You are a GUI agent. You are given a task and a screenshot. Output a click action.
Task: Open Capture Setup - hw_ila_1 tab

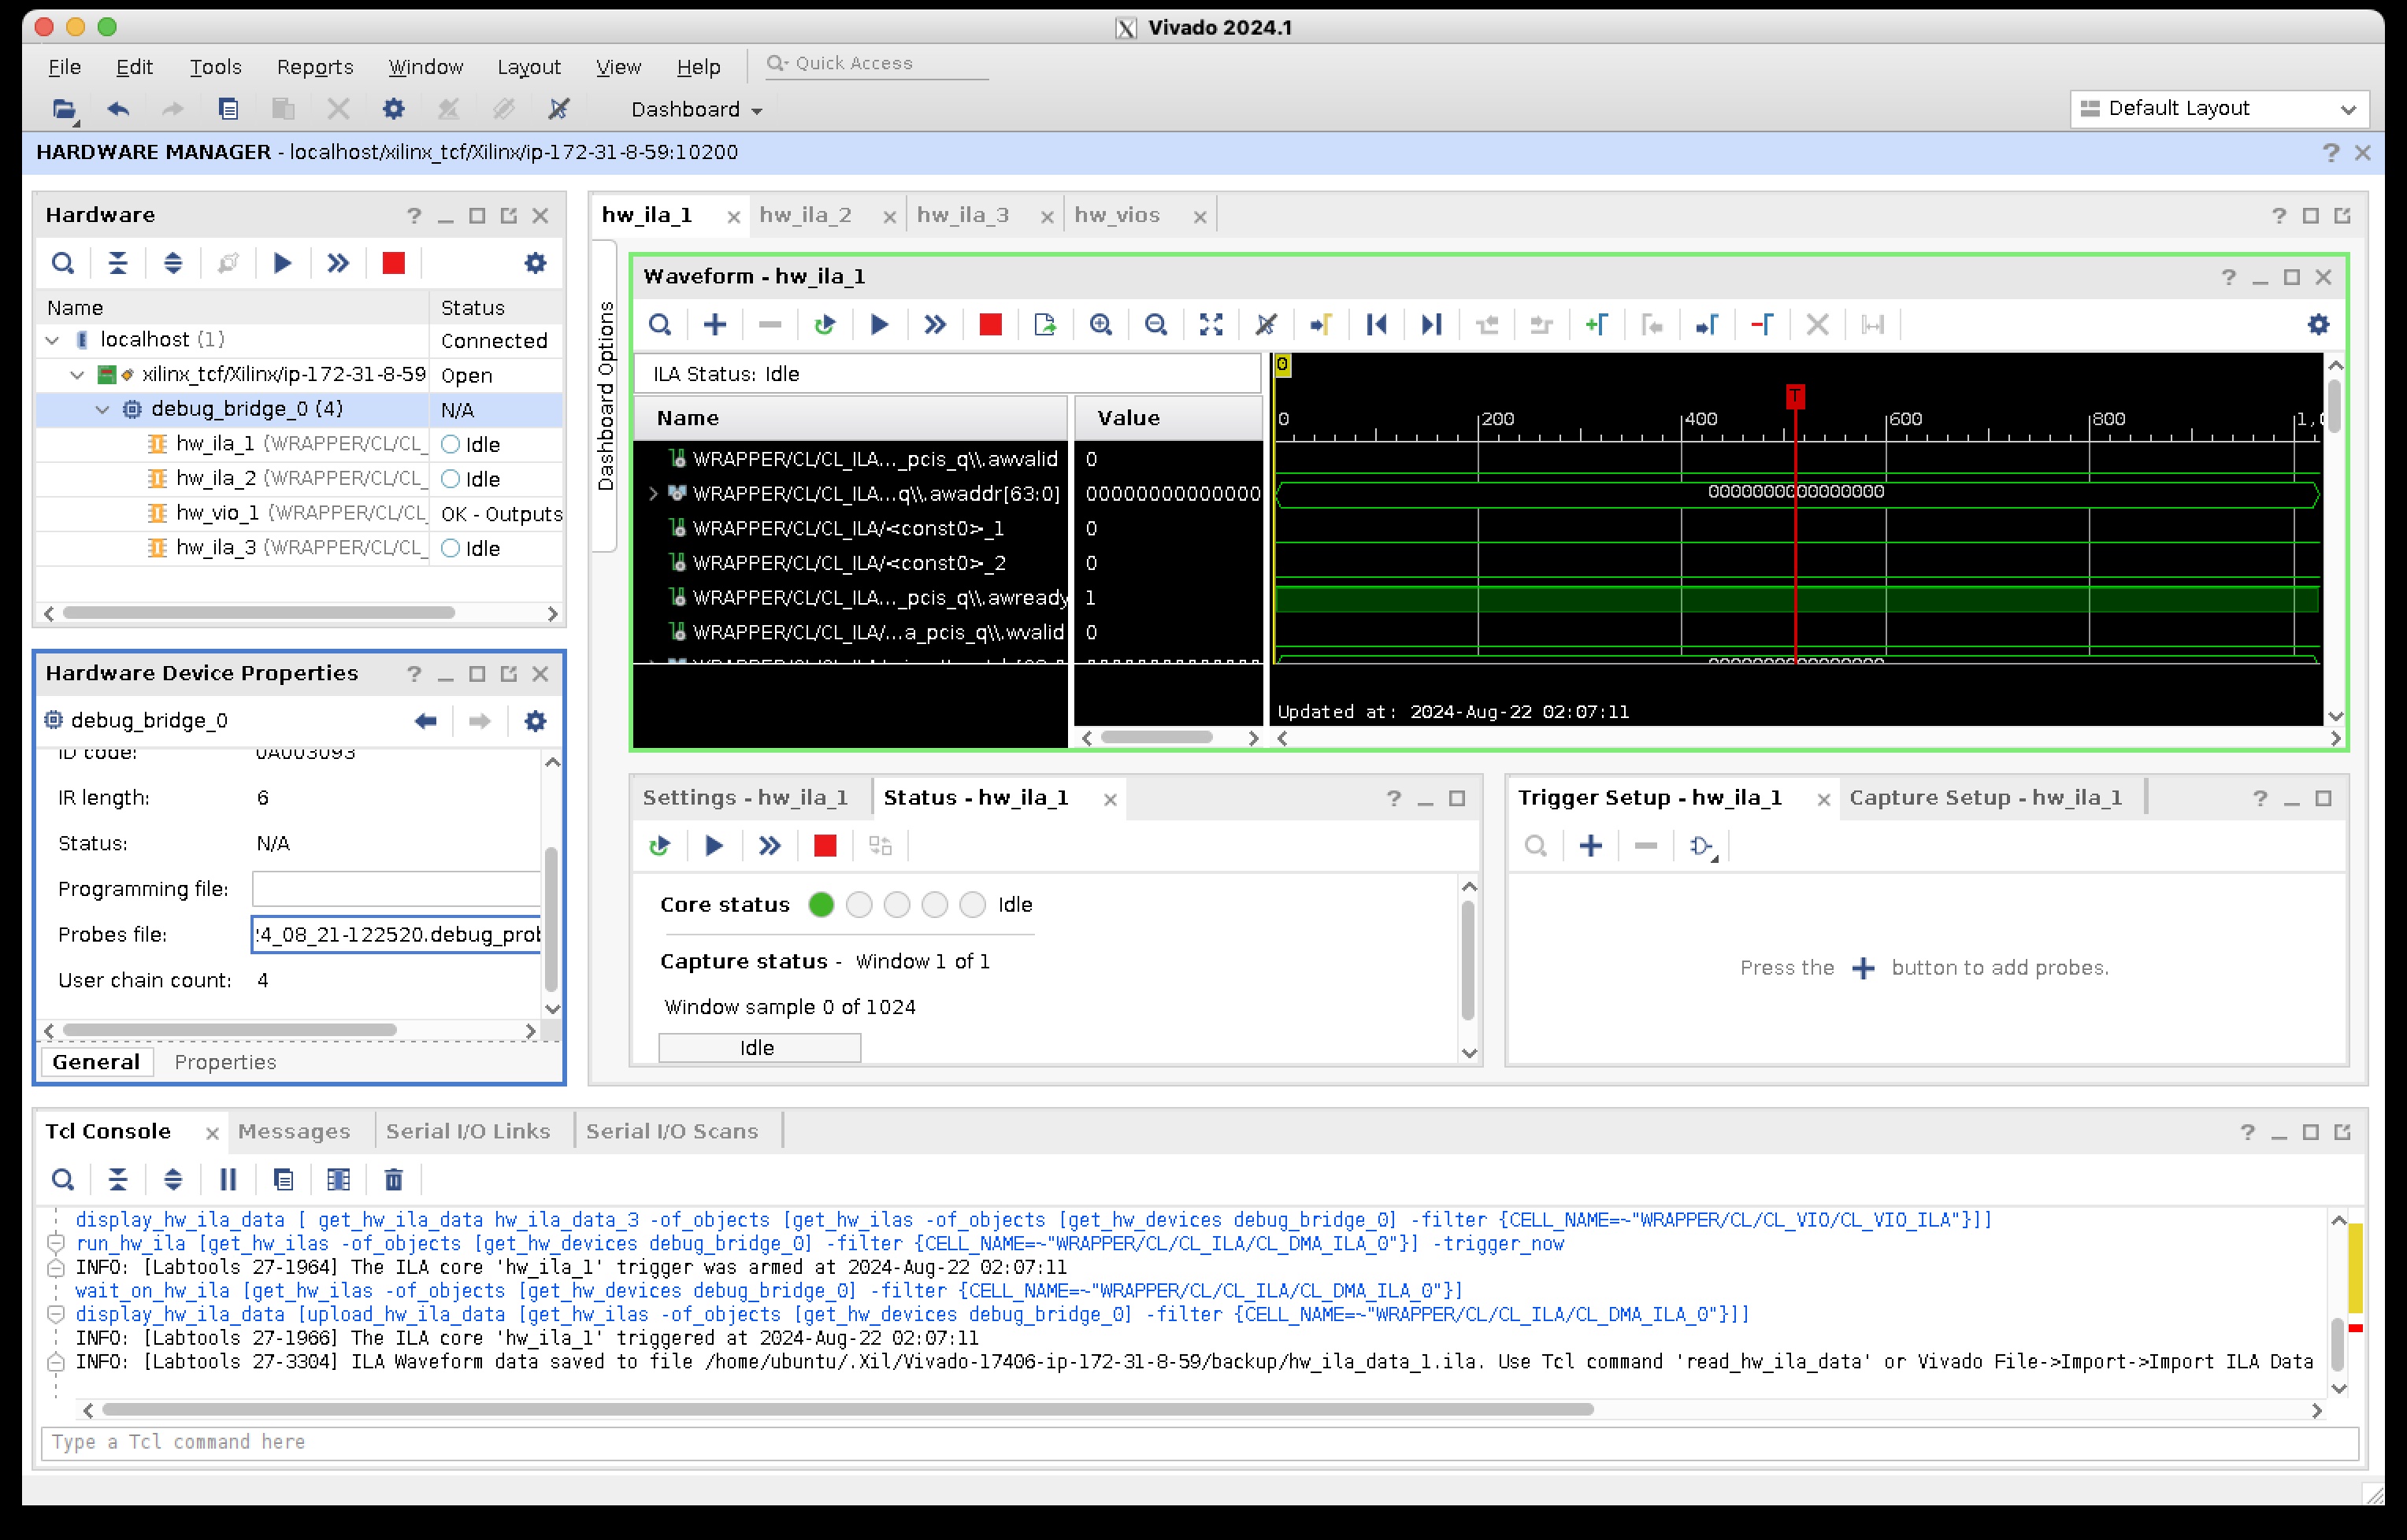(x=1985, y=798)
